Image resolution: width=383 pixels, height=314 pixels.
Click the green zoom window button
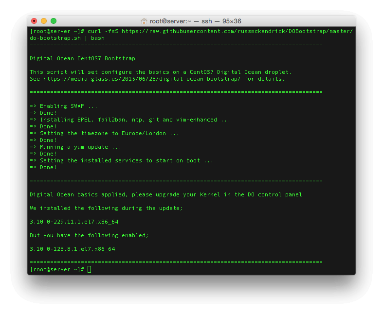click(54, 21)
